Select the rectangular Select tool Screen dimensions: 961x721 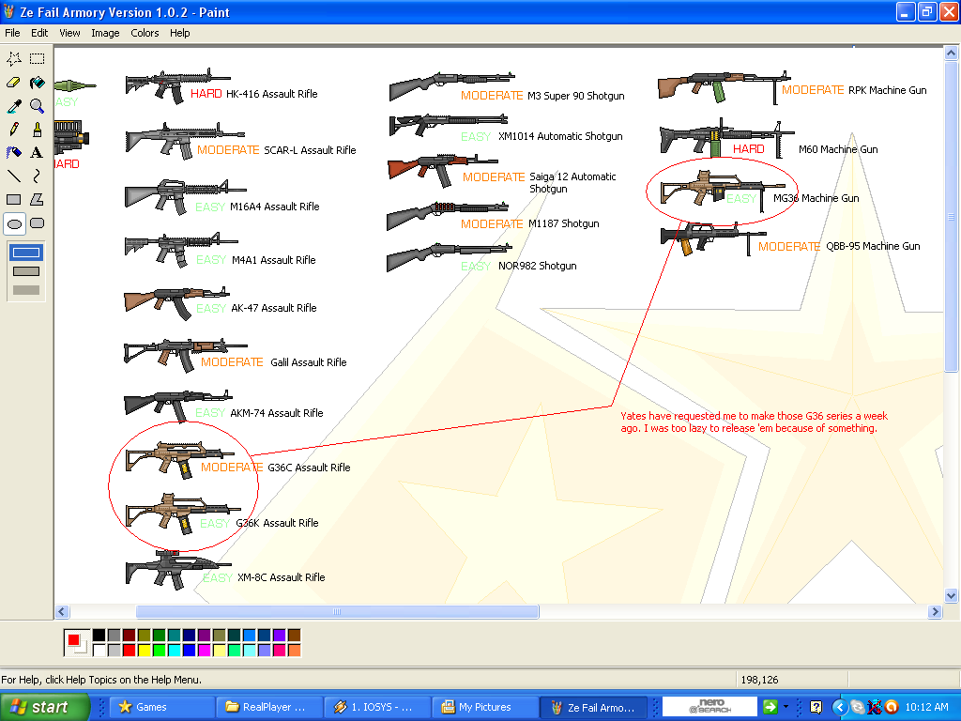(x=38, y=59)
